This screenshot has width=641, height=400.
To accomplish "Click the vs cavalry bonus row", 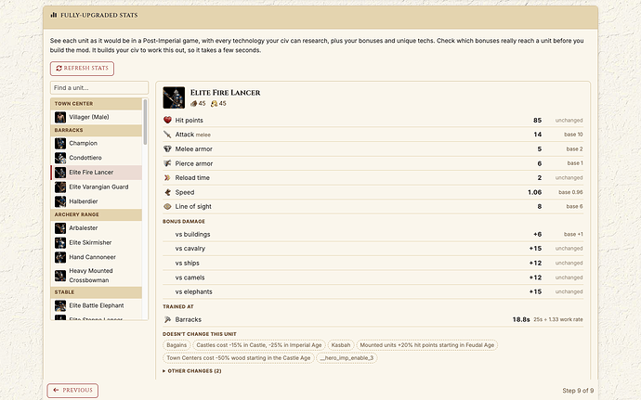I will coord(373,249).
